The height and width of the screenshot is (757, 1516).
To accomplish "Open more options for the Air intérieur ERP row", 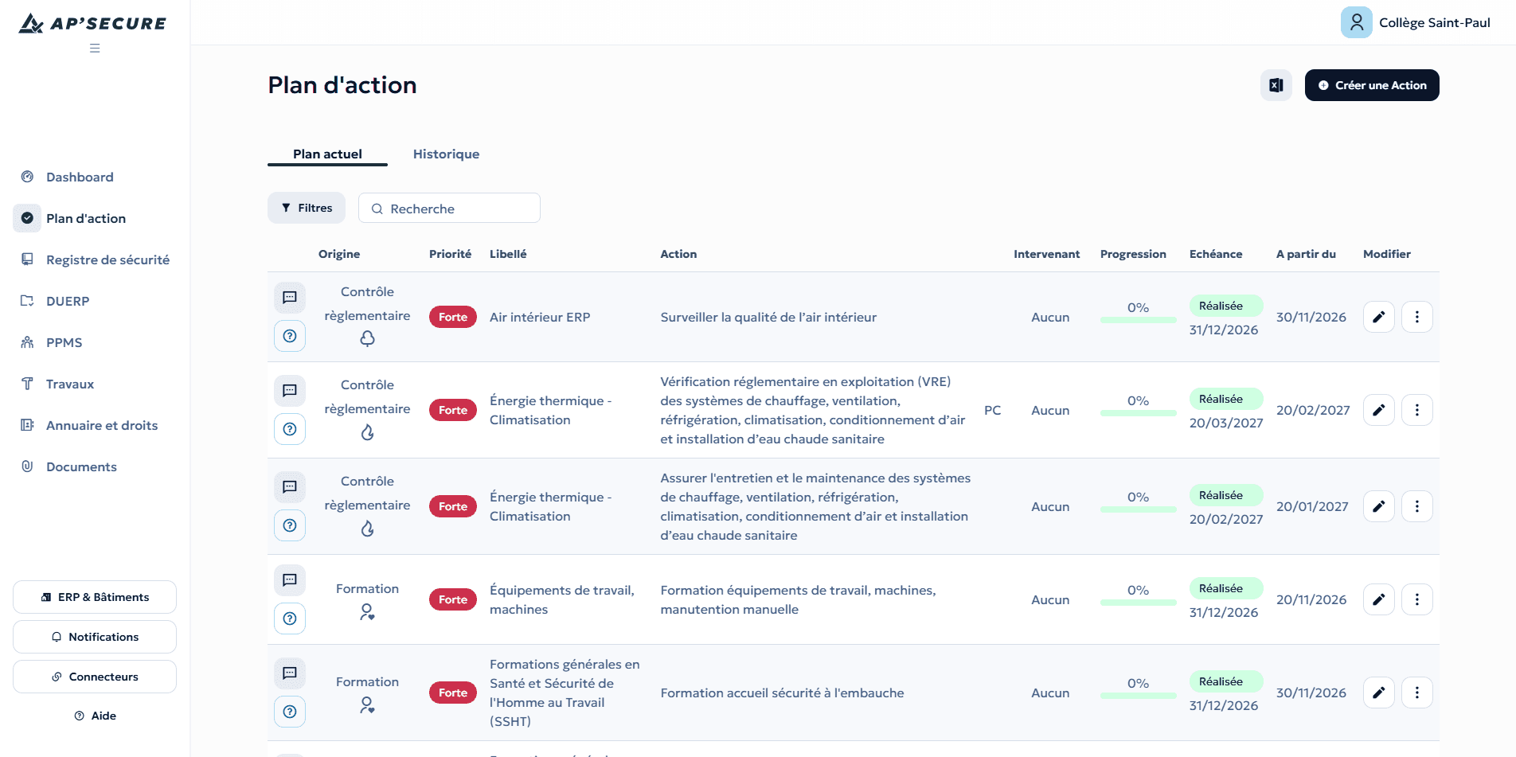I will (x=1416, y=317).
